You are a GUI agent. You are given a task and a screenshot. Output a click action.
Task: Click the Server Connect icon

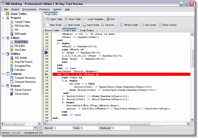point(12,90)
